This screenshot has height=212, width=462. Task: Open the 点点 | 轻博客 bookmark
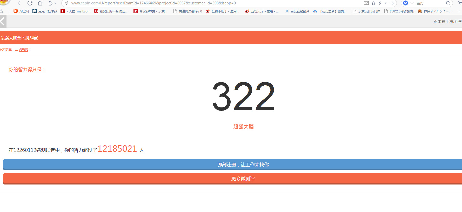[x=45, y=11]
